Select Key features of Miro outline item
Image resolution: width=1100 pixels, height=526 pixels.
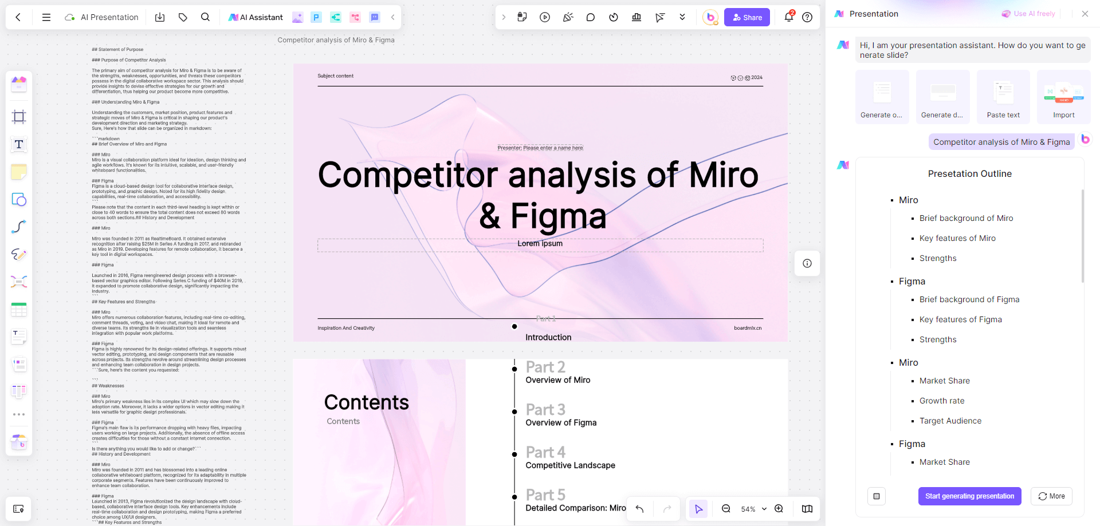pyautogui.click(x=957, y=238)
